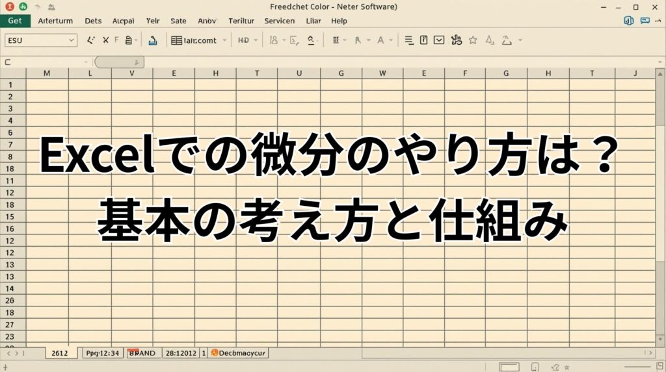Image resolution: width=666 pixels, height=372 pixels.
Task: Select the 28:12012 sheet tab
Action: [x=181, y=353]
